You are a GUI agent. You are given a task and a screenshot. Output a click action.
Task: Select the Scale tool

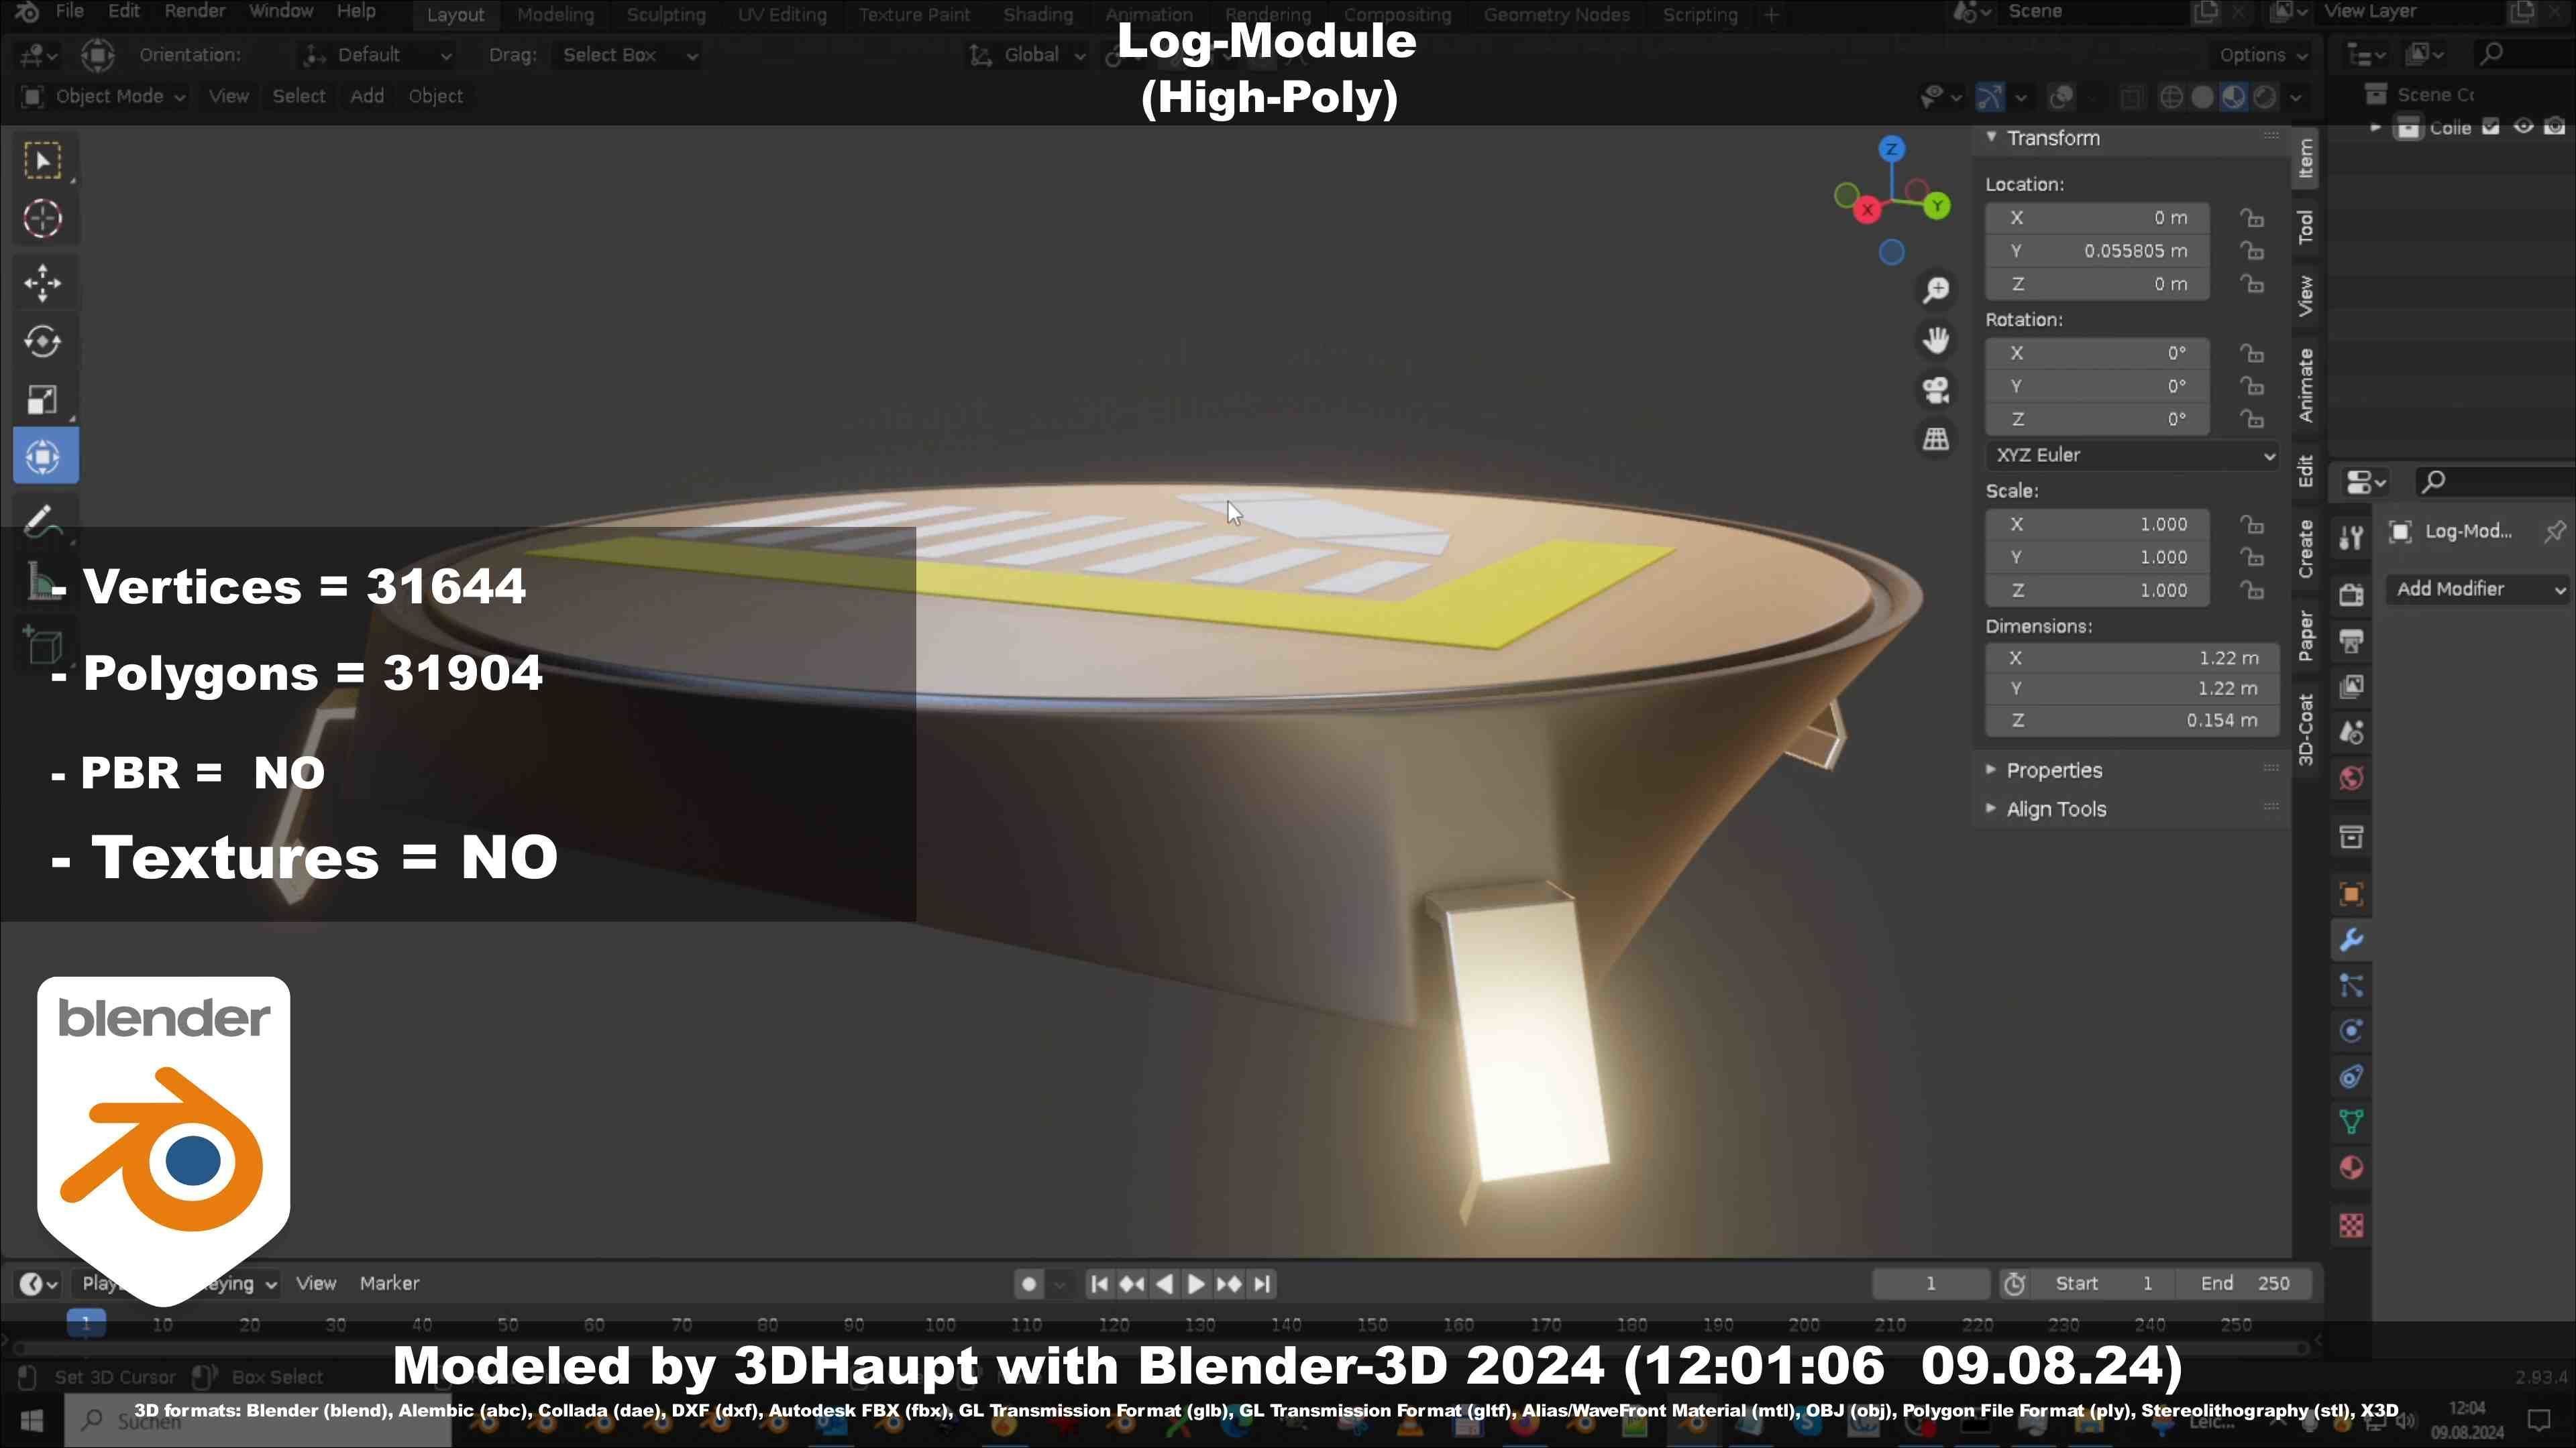(43, 400)
